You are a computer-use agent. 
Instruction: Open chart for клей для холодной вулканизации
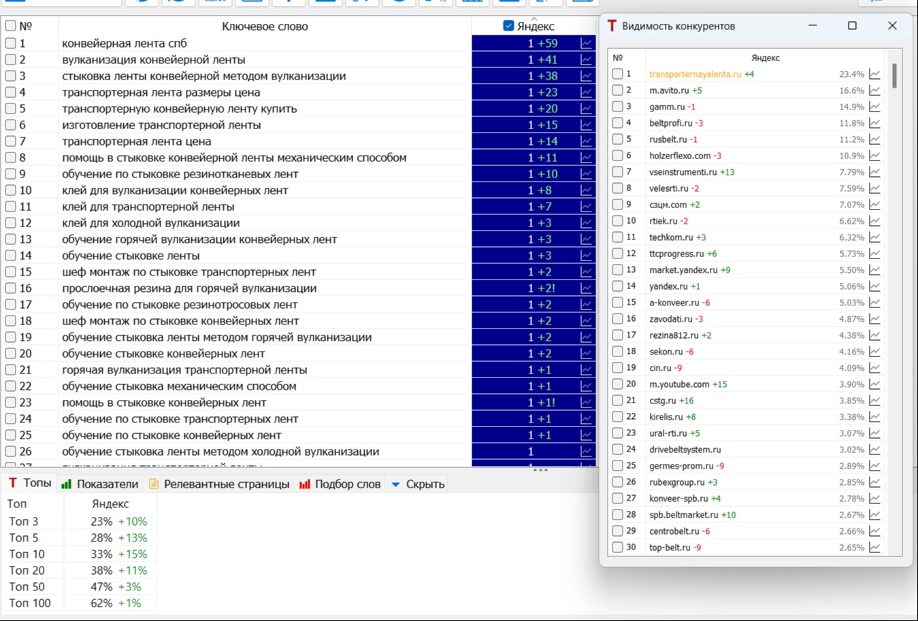coord(586,223)
